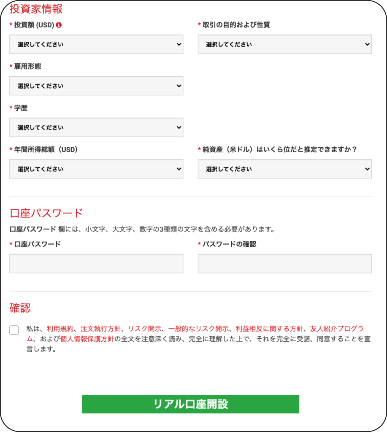The height and width of the screenshot is (432, 387).
Task: Open the 投資額 (USD) dropdown
Action: pos(96,44)
